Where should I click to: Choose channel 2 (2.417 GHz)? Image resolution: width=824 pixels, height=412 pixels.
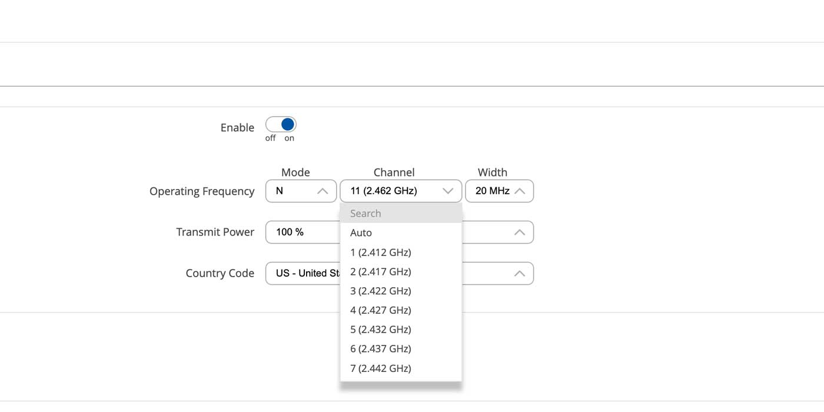click(x=380, y=272)
